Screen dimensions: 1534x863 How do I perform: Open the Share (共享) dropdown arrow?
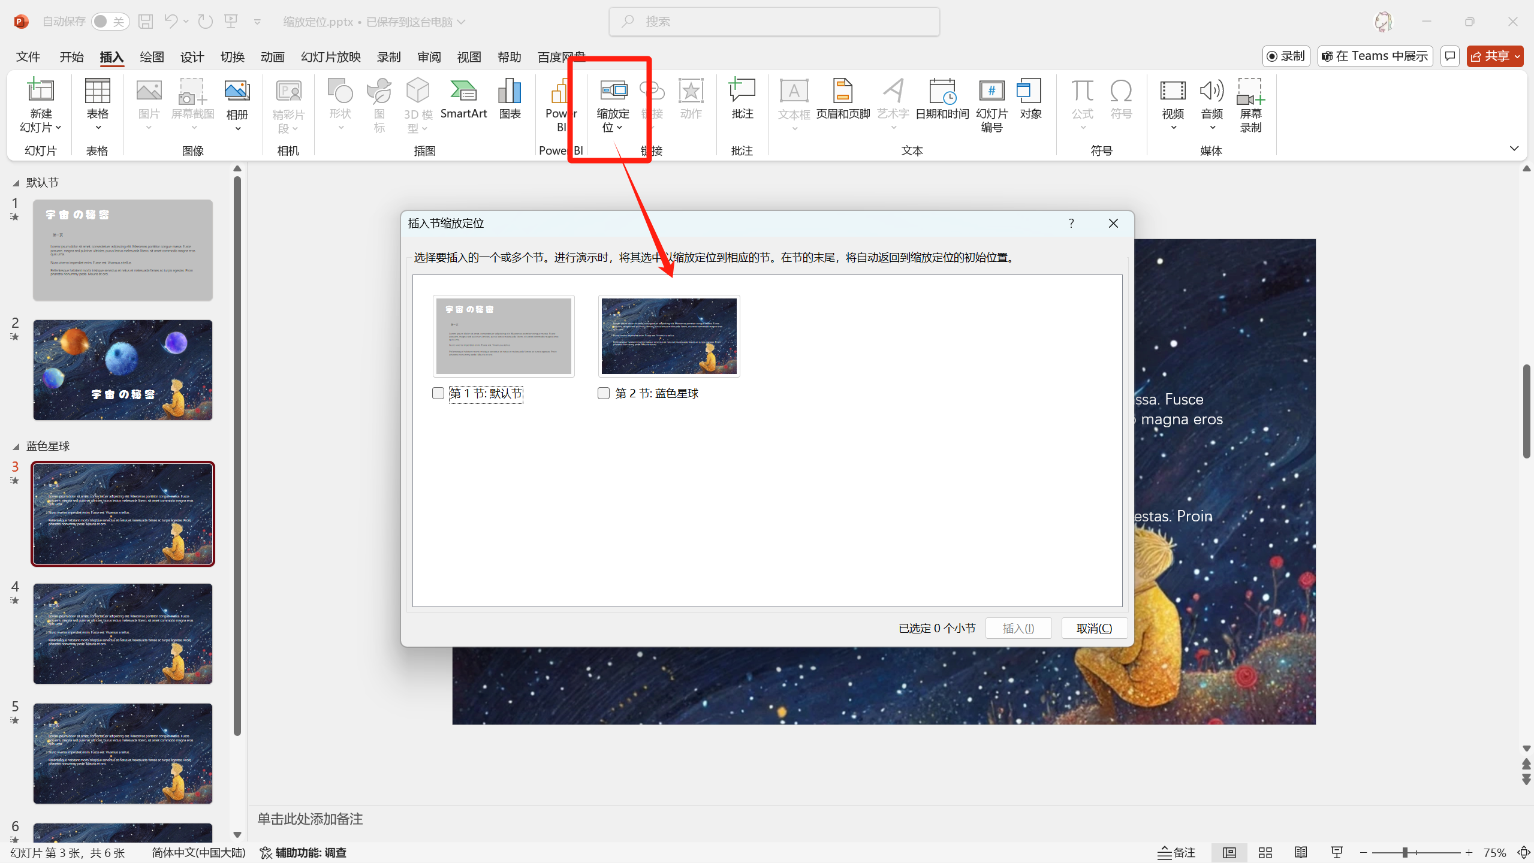[x=1517, y=56]
